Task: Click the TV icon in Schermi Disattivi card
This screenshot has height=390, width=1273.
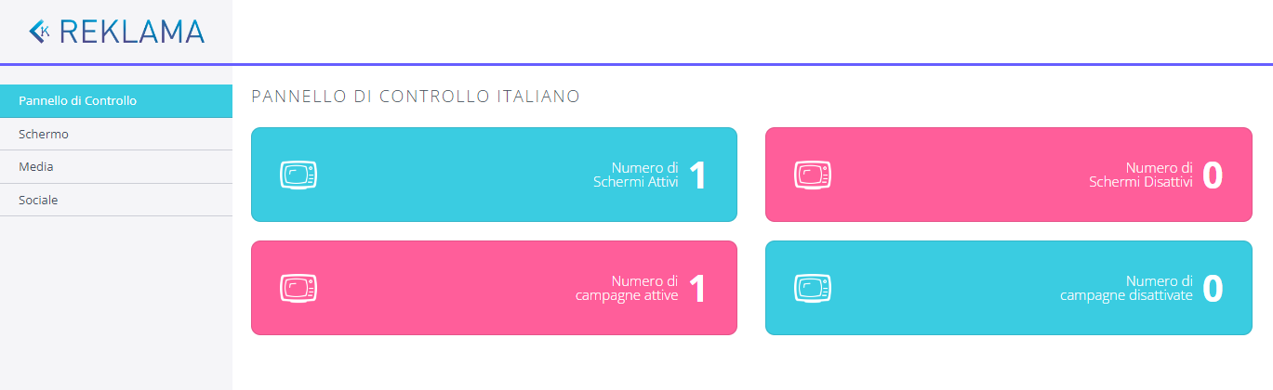Action: click(x=812, y=175)
